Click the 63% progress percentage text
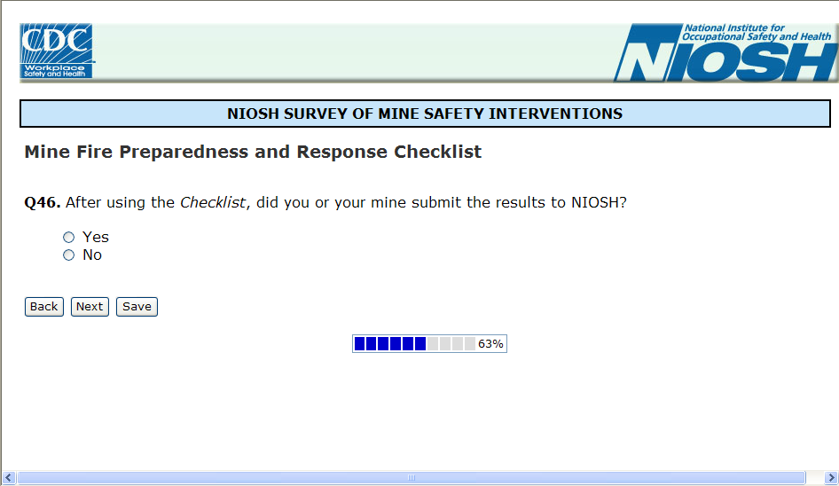The height and width of the screenshot is (486, 839). click(490, 344)
